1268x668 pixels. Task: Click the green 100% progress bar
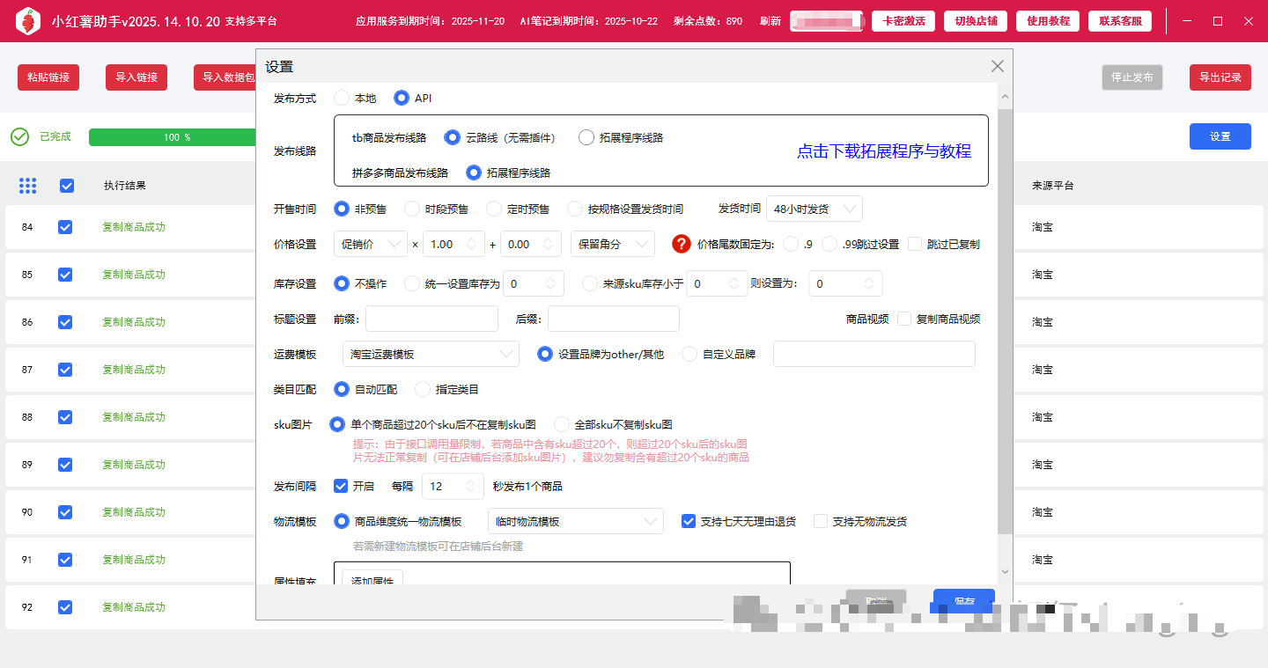(x=173, y=137)
